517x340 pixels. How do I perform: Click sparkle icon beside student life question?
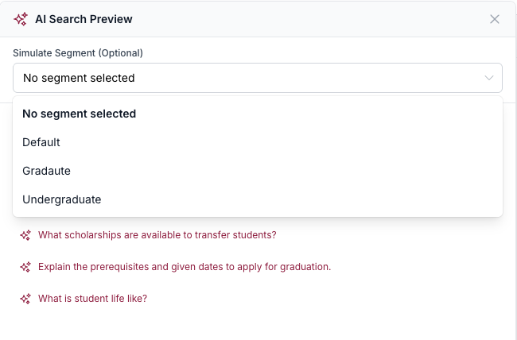pos(25,299)
